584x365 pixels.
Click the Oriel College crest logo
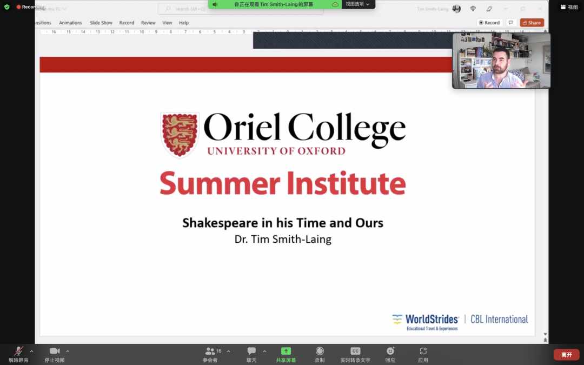tap(180, 135)
